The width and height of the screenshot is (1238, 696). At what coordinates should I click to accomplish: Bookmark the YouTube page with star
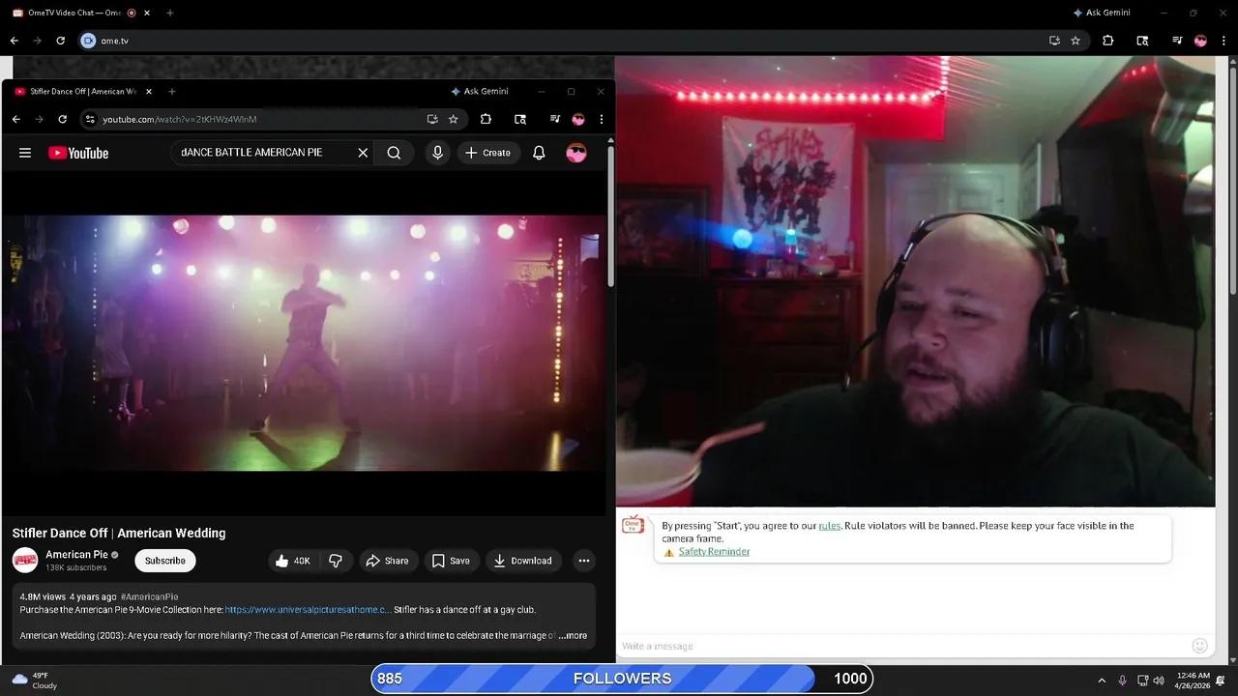click(x=453, y=119)
